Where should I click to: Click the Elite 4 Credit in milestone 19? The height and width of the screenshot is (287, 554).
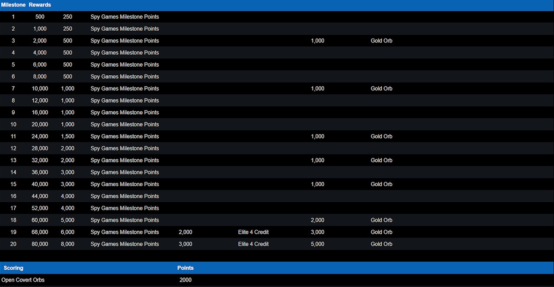pos(253,232)
